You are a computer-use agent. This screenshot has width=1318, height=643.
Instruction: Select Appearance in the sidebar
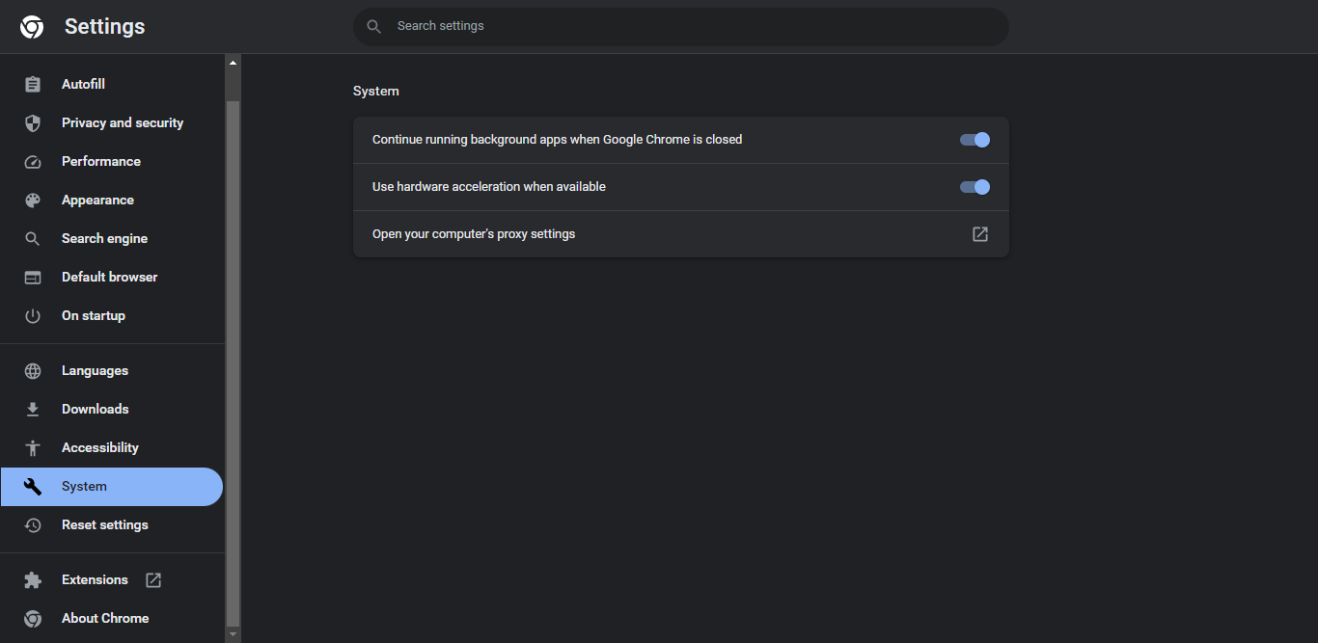click(x=112, y=201)
